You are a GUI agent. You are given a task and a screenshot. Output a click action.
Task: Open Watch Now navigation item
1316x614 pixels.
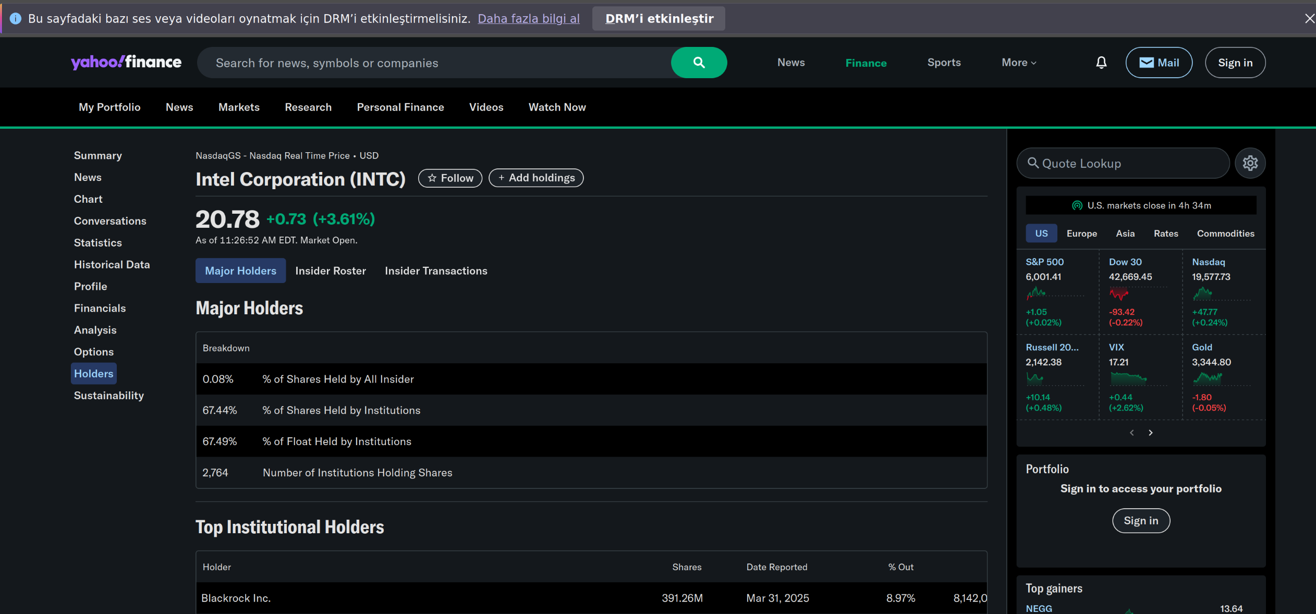pyautogui.click(x=557, y=107)
